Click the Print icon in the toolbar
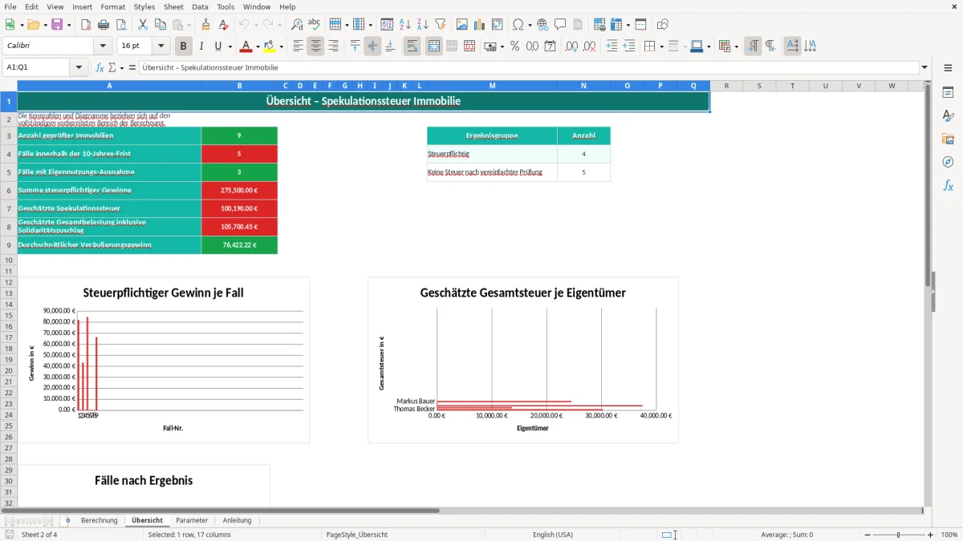The width and height of the screenshot is (963, 541). tap(104, 25)
